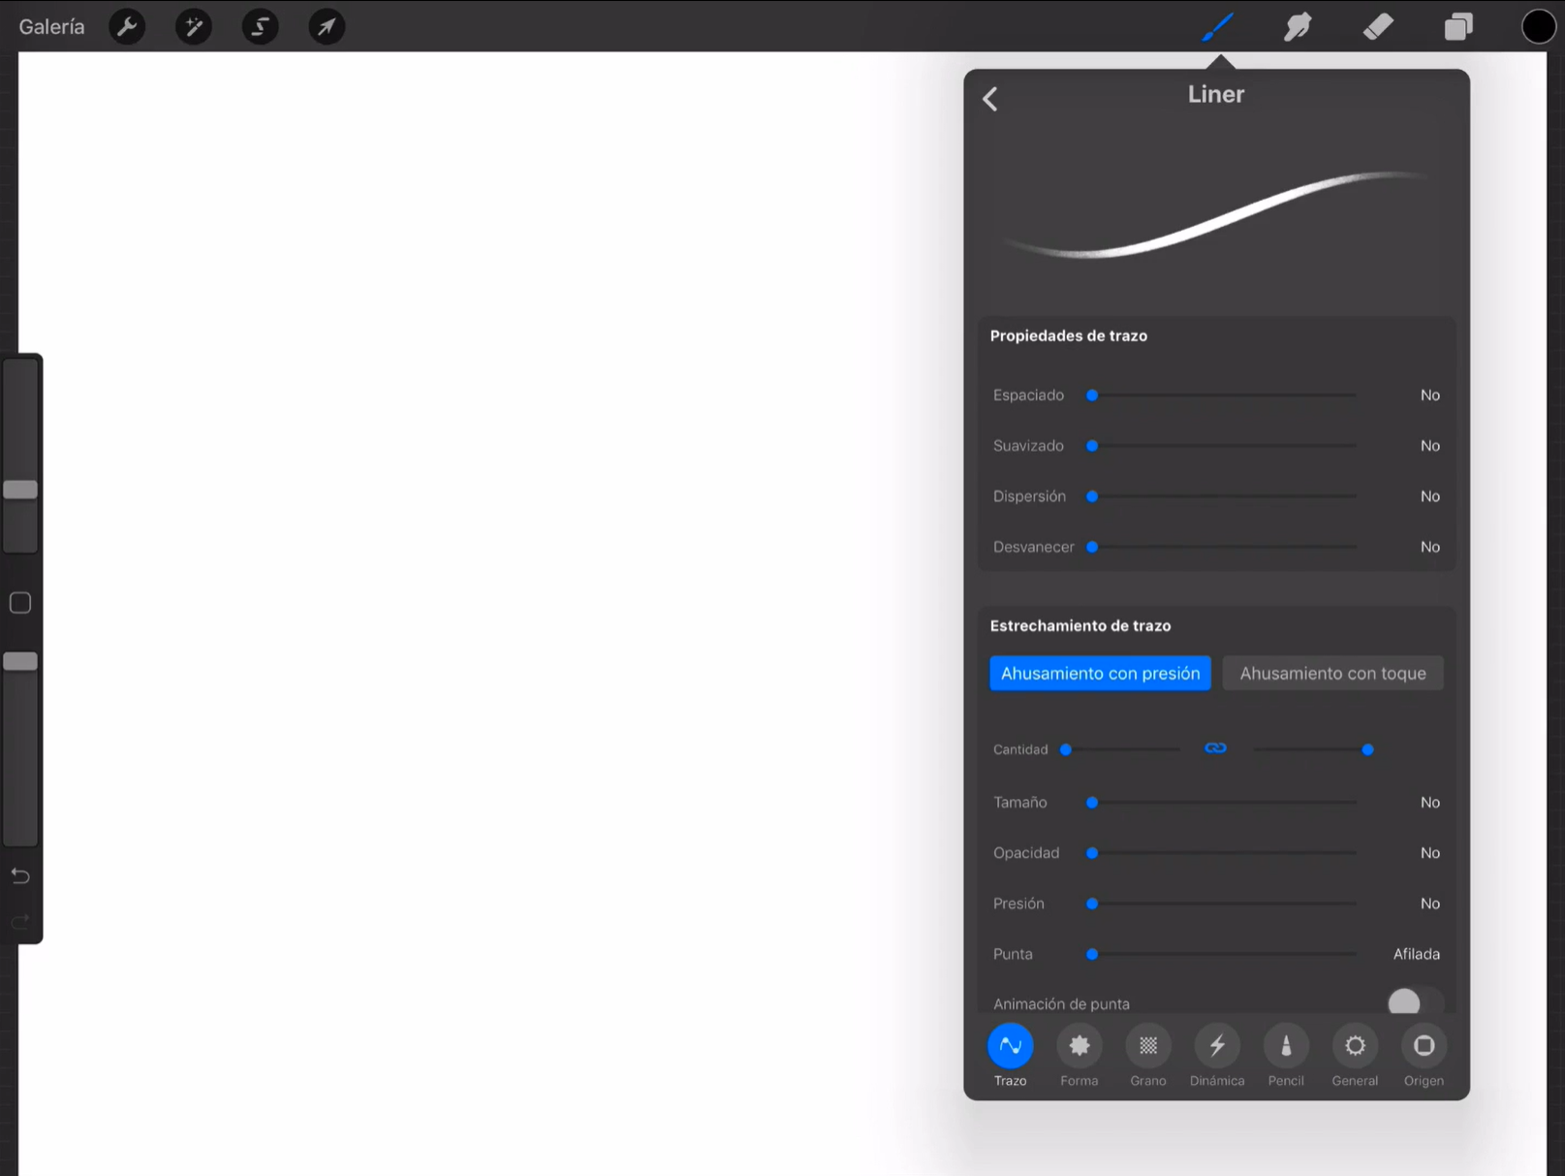Click the 'Estrechamiento de trazo' heading
1565x1176 pixels.
(x=1080, y=625)
